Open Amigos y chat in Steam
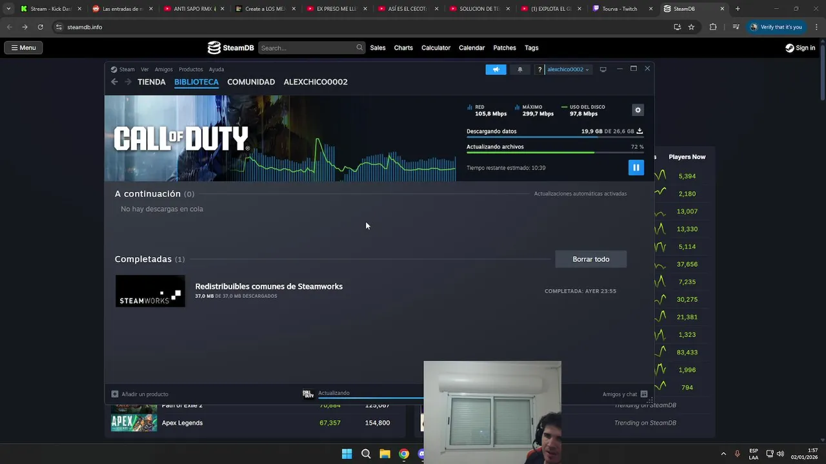This screenshot has height=464, width=826. pyautogui.click(x=625, y=394)
